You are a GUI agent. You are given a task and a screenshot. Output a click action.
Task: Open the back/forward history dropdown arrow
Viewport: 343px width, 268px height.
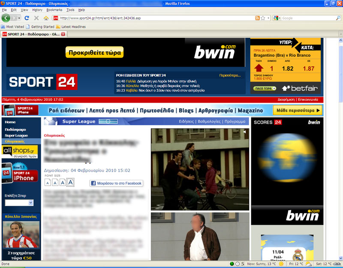coord(19,18)
